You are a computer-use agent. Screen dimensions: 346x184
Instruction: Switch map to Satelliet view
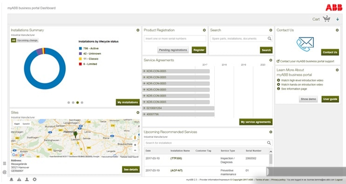26,124
